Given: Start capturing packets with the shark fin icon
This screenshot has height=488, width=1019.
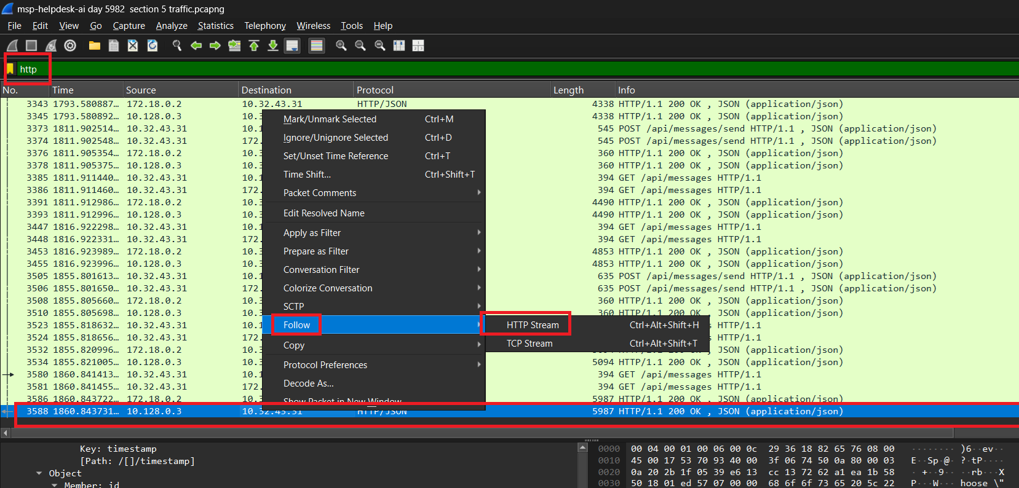Looking at the screenshot, I should tap(12, 45).
